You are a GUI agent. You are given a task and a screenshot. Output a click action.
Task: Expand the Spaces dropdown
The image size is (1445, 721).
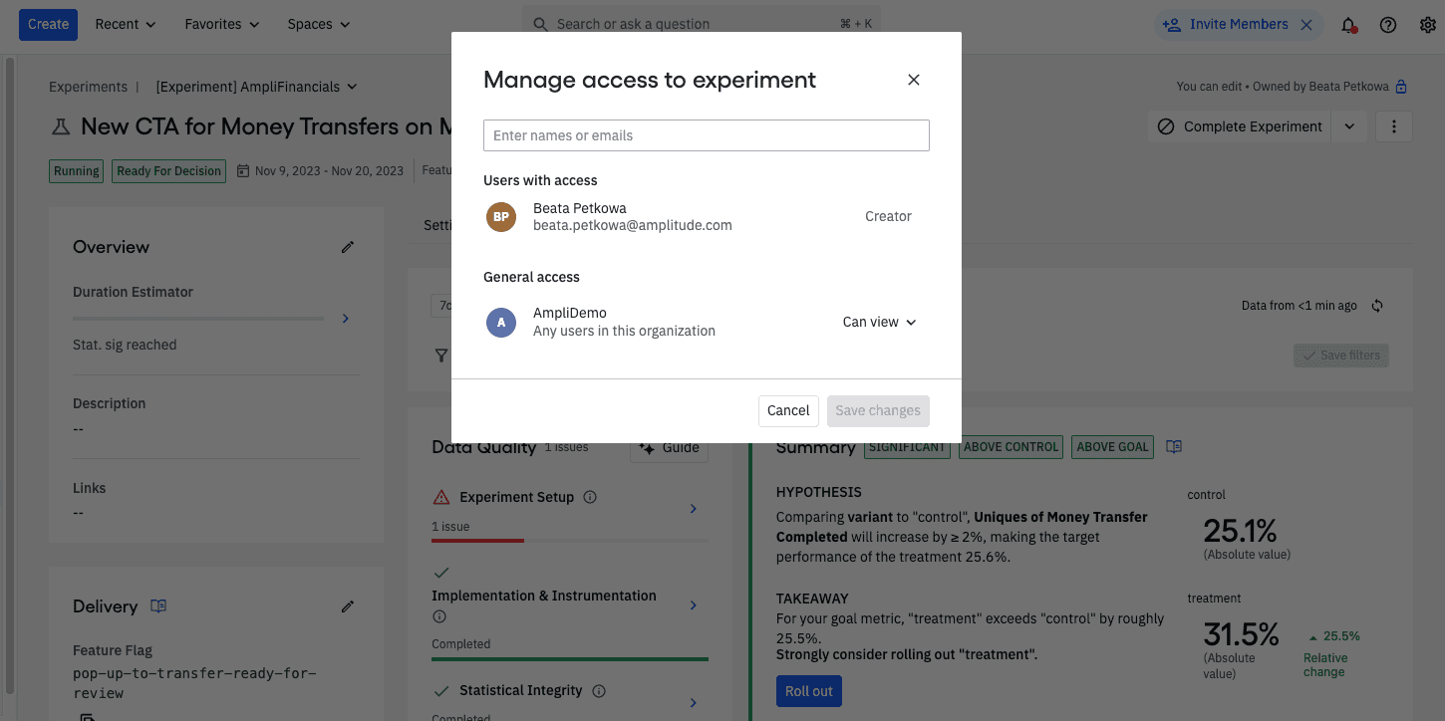tap(318, 24)
